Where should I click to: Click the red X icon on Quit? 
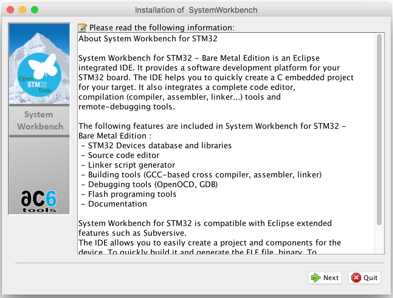coord(356,278)
